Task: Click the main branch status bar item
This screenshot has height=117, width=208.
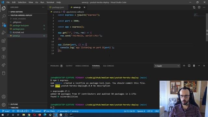Action: [x=6, y=111]
